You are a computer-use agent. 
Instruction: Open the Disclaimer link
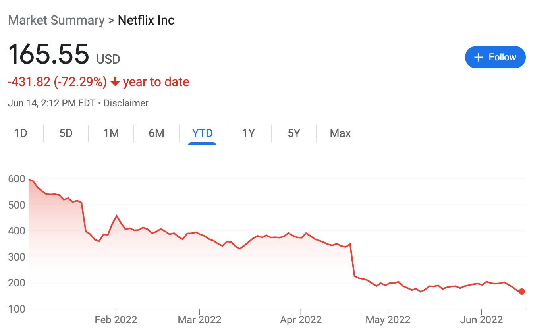pyautogui.click(x=126, y=103)
